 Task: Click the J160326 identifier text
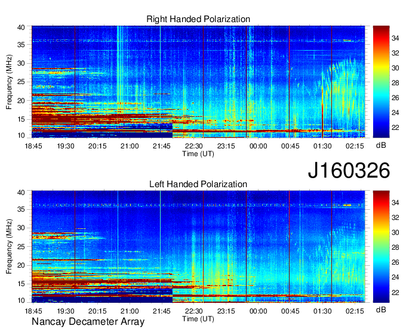[x=349, y=170]
